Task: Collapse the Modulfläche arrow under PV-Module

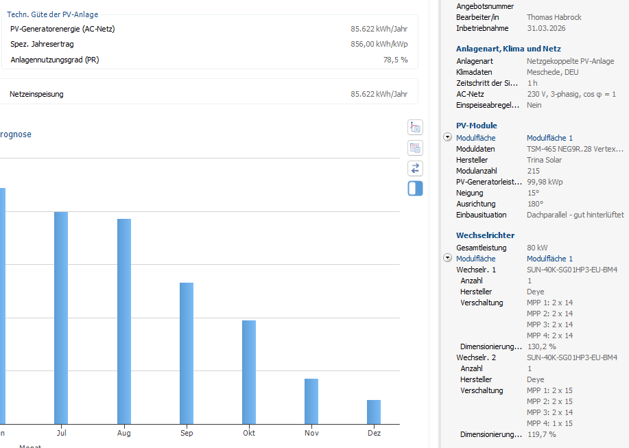Action: pyautogui.click(x=448, y=138)
